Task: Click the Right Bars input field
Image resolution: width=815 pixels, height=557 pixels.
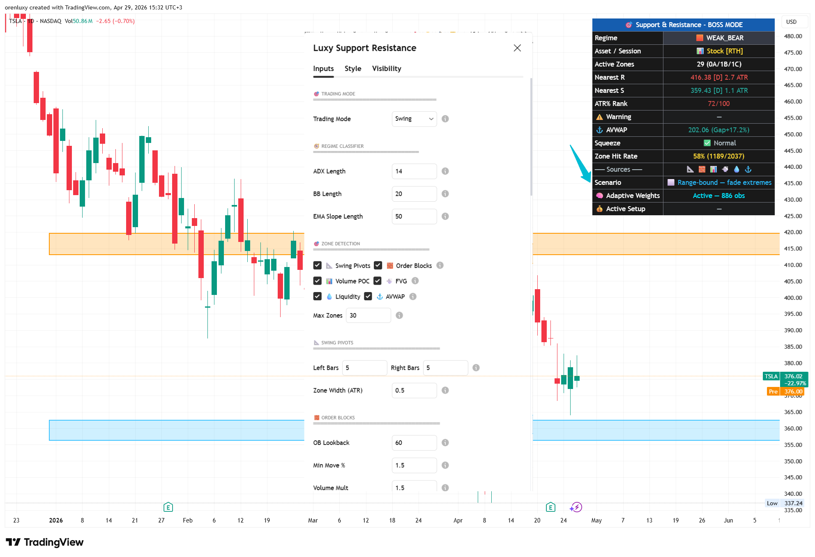Action: [445, 368]
